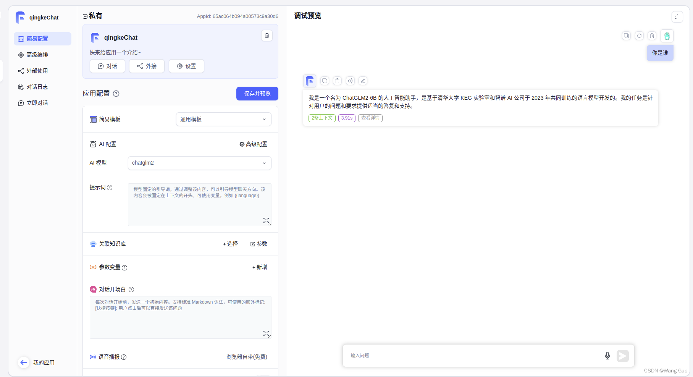Click +选择 to add a knowledge base
The height and width of the screenshot is (377, 693).
[230, 244]
